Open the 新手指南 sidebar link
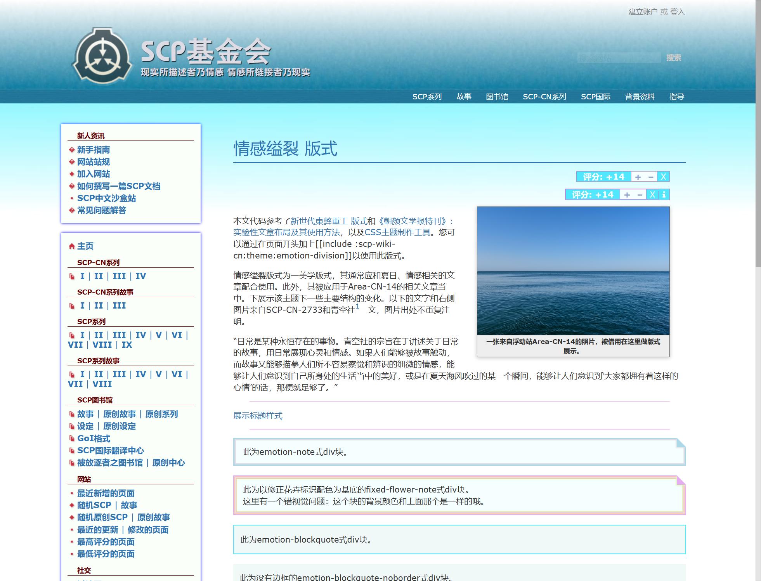 point(93,150)
